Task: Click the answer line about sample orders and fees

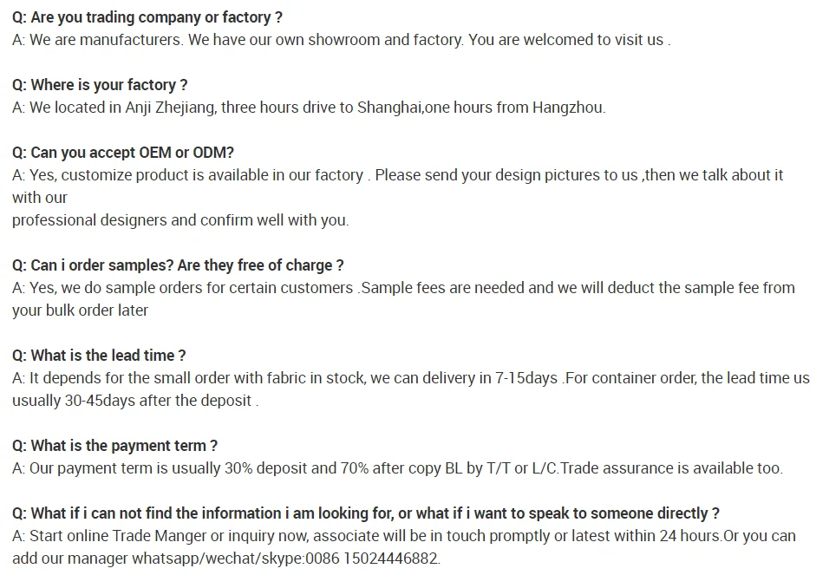Action: 403,288
